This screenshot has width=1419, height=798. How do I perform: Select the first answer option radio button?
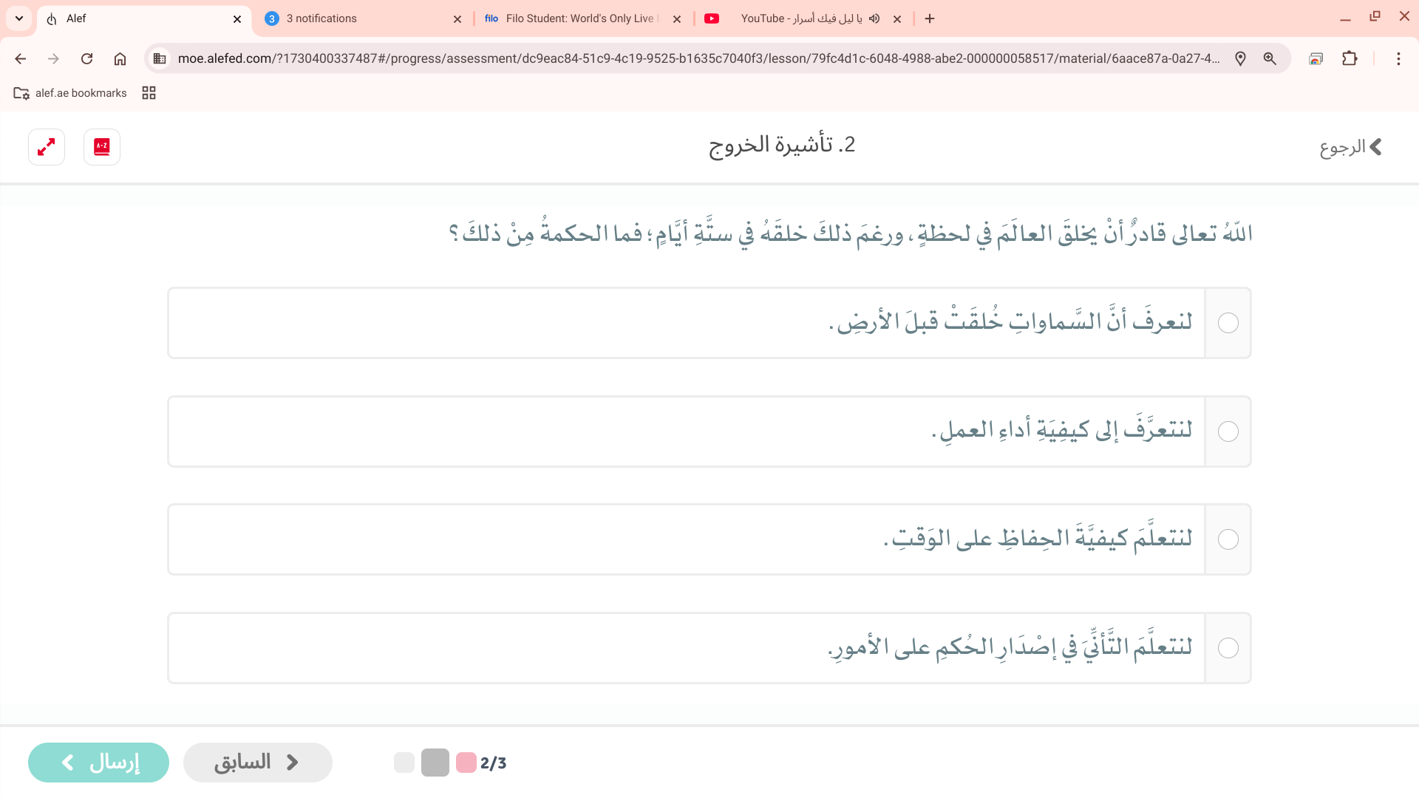click(1228, 323)
